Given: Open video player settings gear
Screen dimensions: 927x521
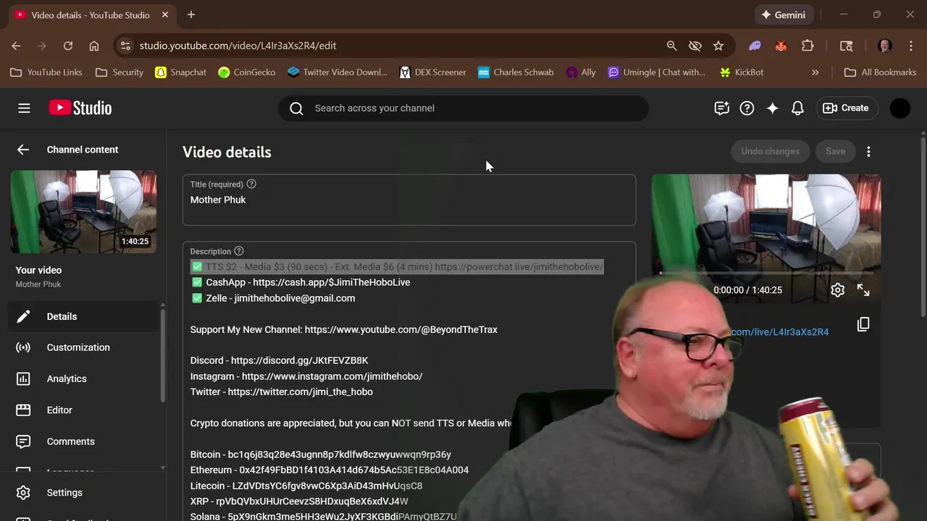Looking at the screenshot, I should pos(838,290).
